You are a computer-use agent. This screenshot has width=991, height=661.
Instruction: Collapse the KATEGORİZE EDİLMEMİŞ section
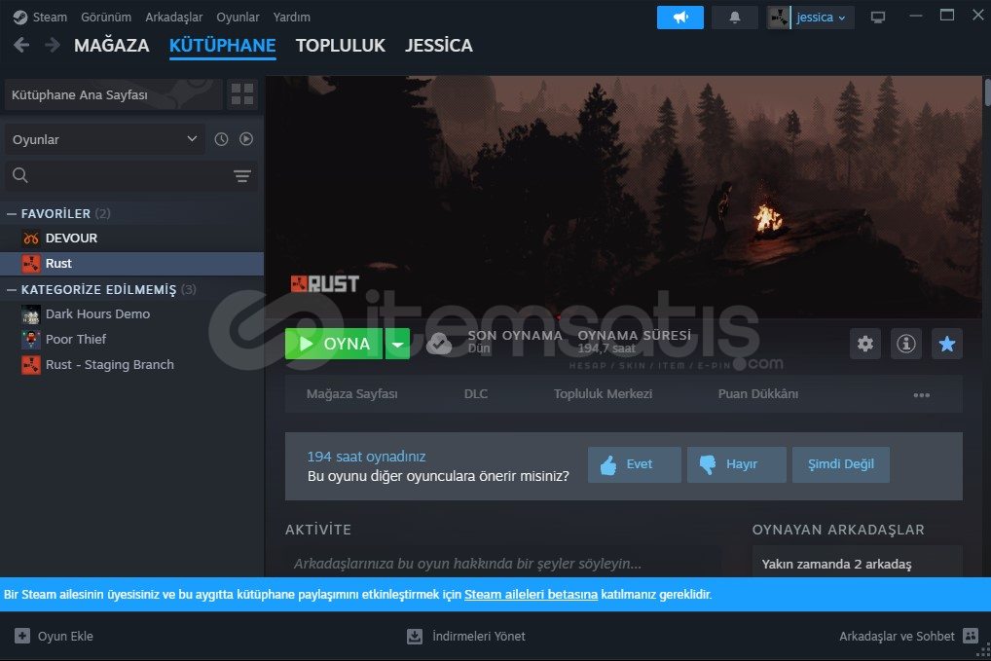coord(12,289)
